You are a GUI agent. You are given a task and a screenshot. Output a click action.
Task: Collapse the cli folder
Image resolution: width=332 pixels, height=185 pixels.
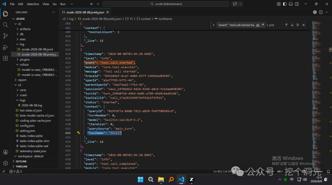15,24
